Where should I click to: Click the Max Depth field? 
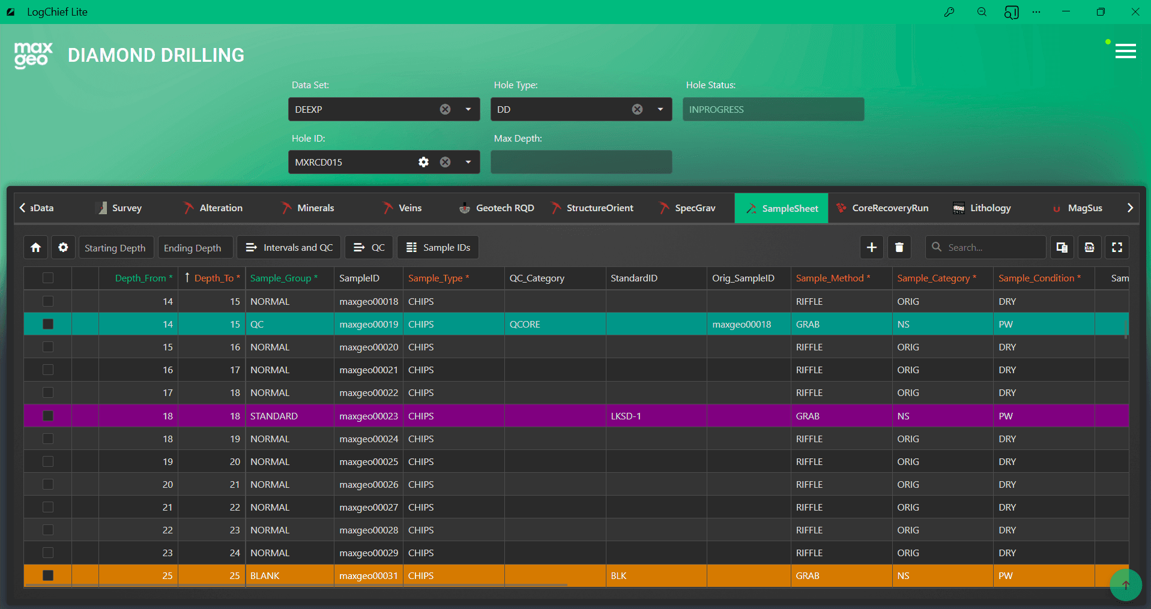(x=581, y=162)
